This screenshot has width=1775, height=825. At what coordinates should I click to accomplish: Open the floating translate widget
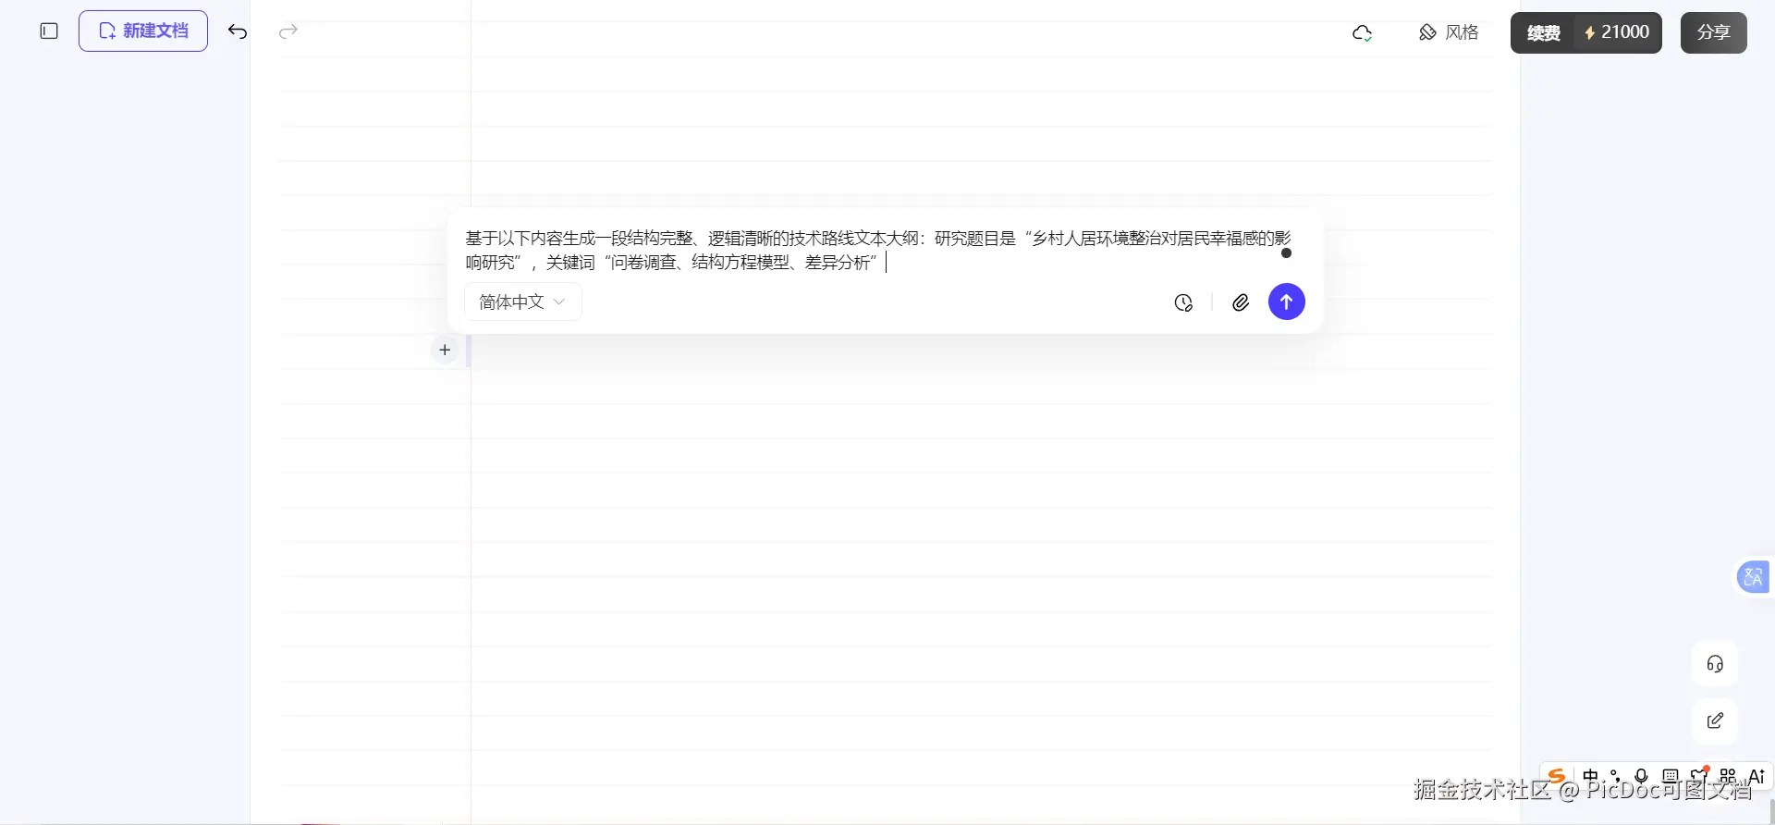[x=1752, y=577]
